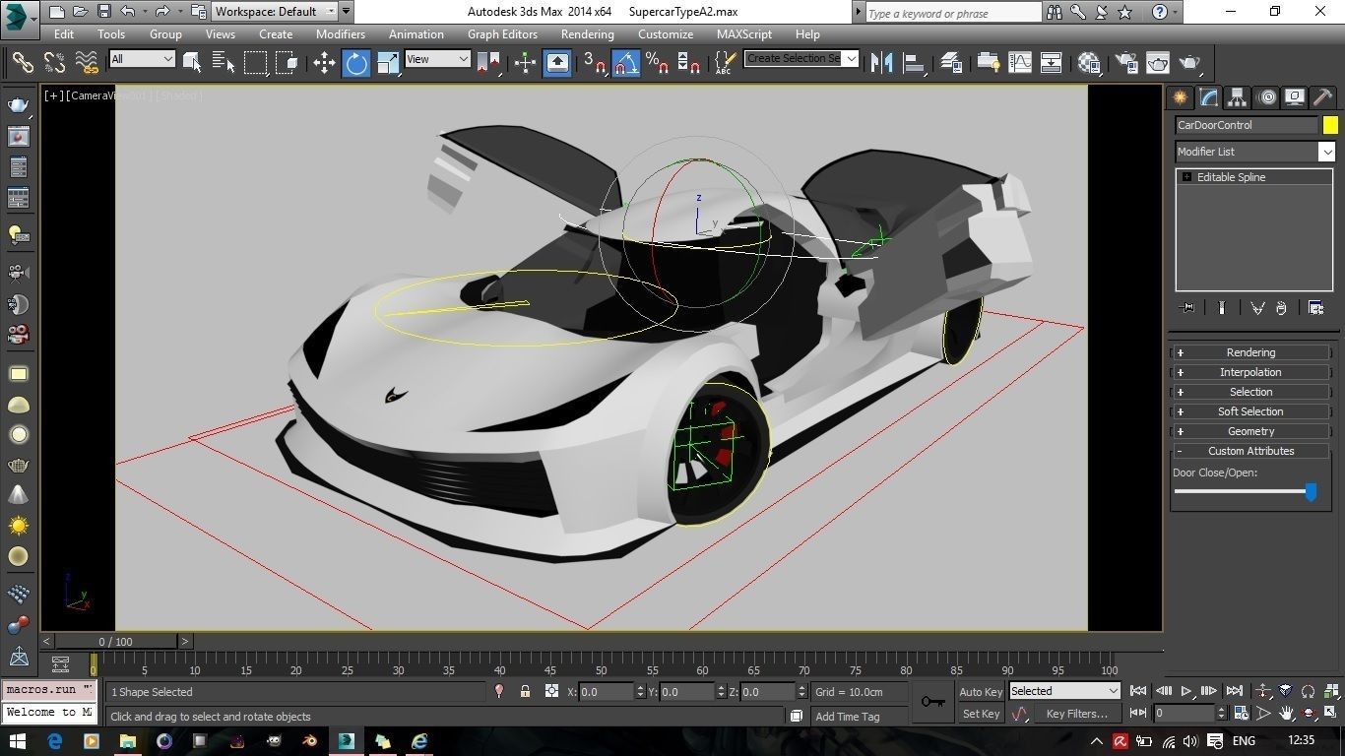
Task: Open the Selected key filter dropdown
Action: (x=1064, y=691)
